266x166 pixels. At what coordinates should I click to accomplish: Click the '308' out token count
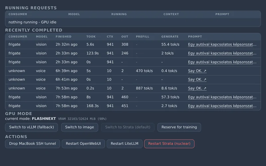125,44
